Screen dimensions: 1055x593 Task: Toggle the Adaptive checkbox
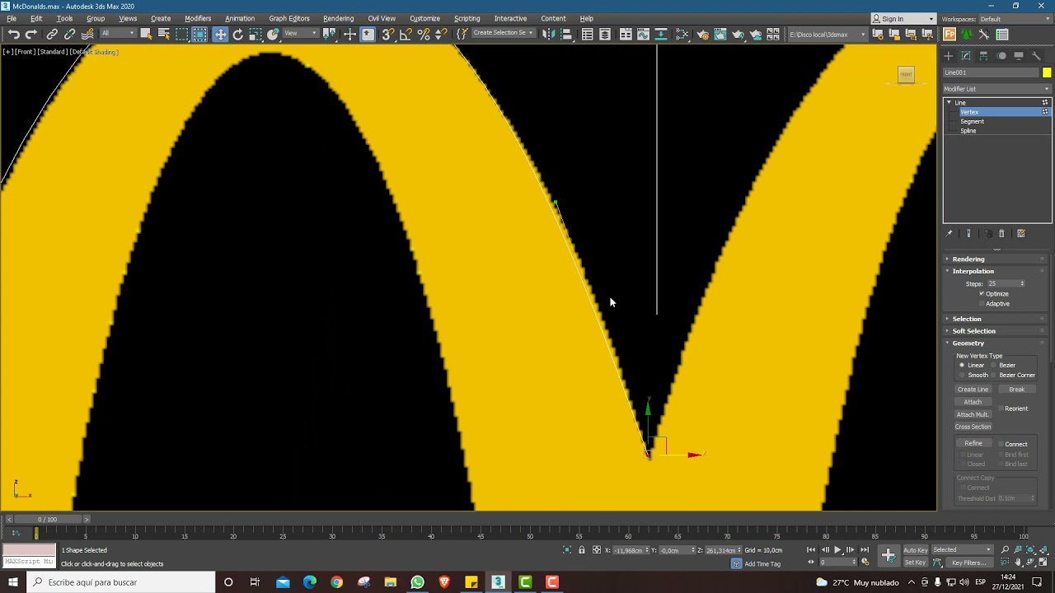pos(982,304)
